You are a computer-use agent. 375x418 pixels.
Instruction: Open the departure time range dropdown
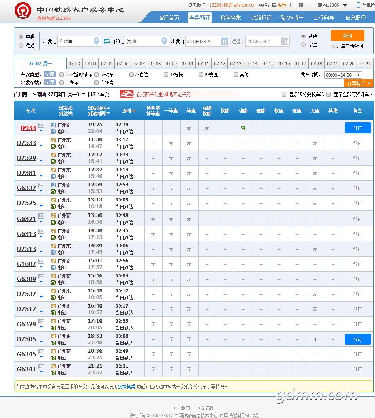[343, 75]
